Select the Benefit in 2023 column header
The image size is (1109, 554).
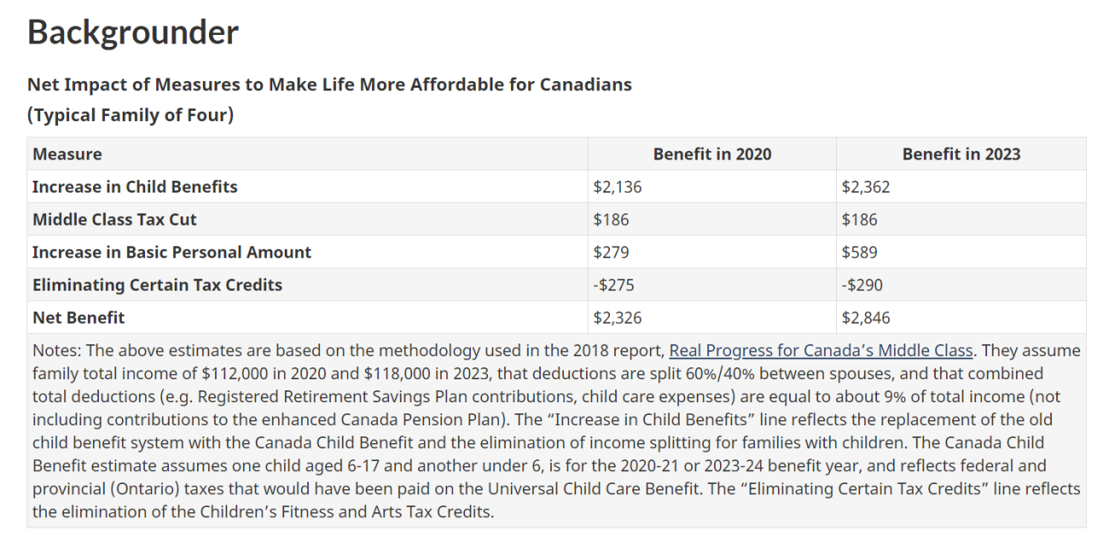[961, 154]
